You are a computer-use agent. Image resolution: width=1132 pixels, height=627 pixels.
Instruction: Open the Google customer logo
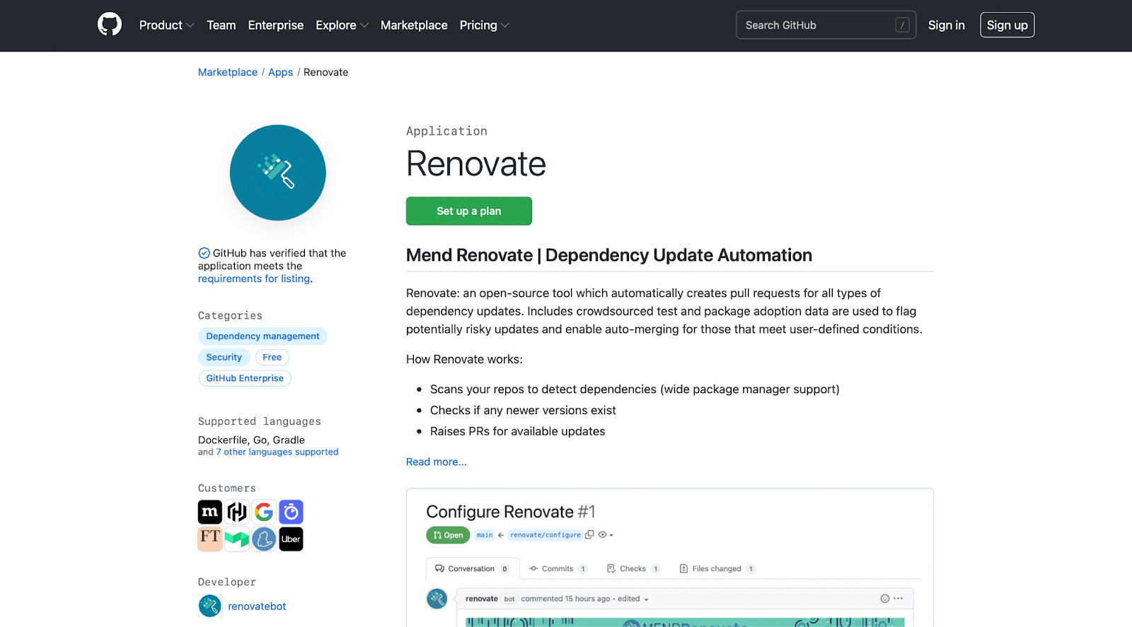point(264,512)
